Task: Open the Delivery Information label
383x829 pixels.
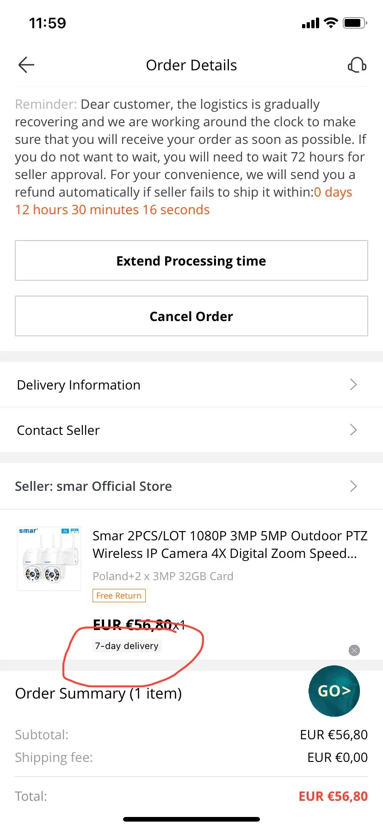Action: [79, 385]
